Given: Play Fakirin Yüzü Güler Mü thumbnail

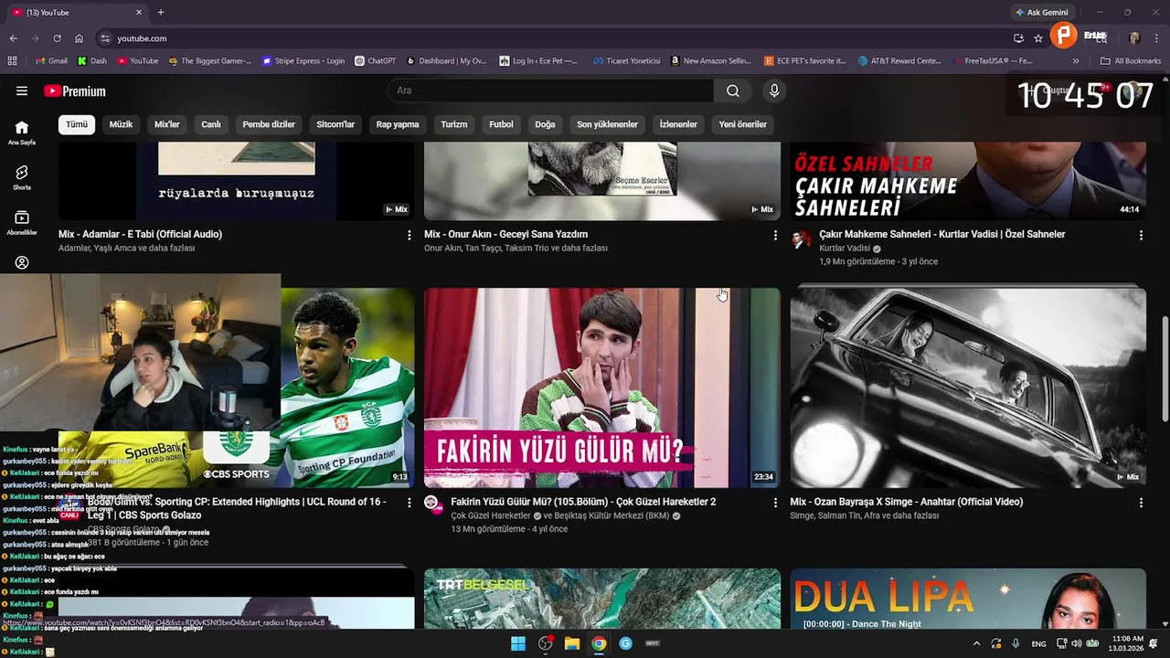Looking at the screenshot, I should pos(602,387).
